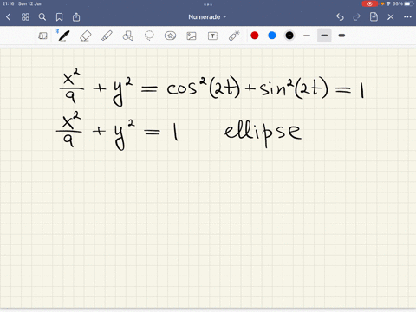Choose the medium stroke width
Viewport: 416px width, 312px height.
[324, 36]
